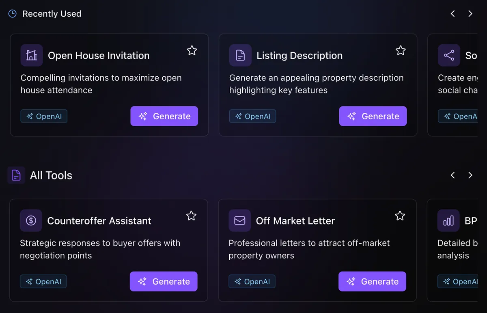
Task: Toggle favorite star on Counteroffer Assistant
Action: point(191,216)
